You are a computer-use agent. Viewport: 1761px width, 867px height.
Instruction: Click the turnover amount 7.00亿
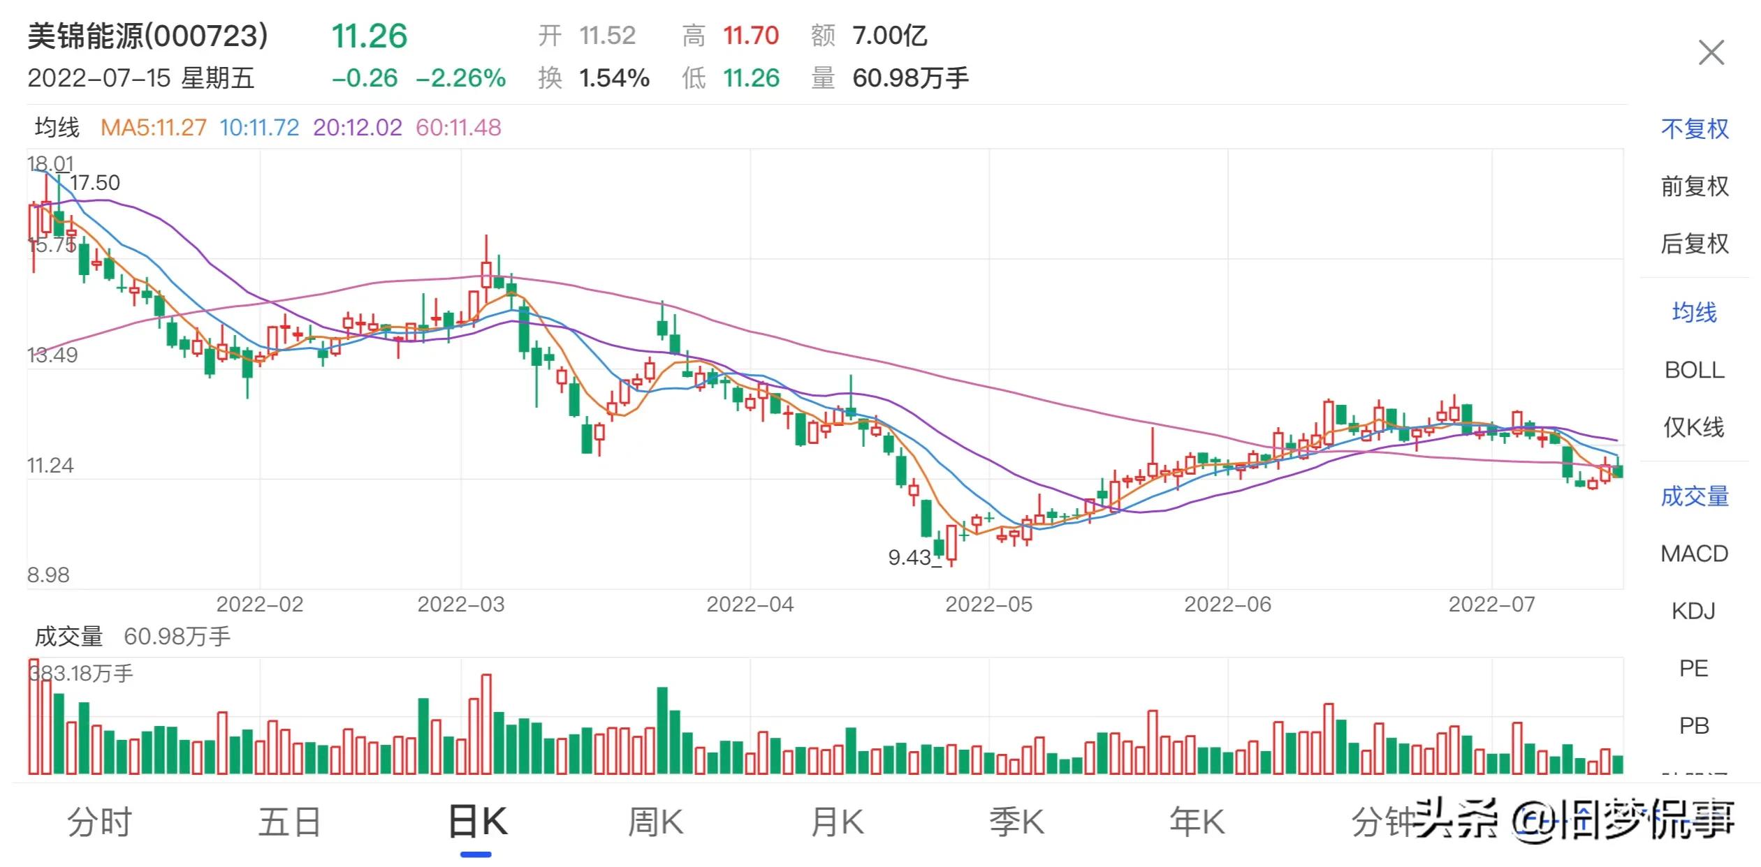coord(890,36)
